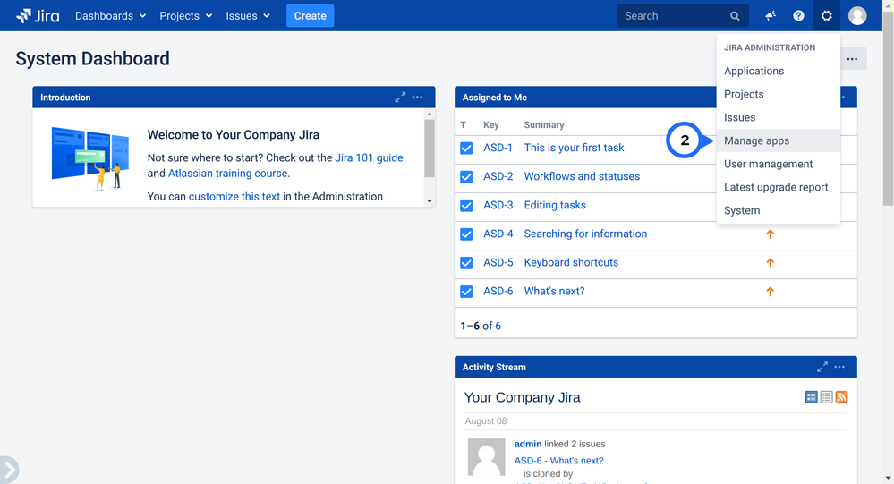Click priority arrow for ASD-5 row

tap(771, 263)
